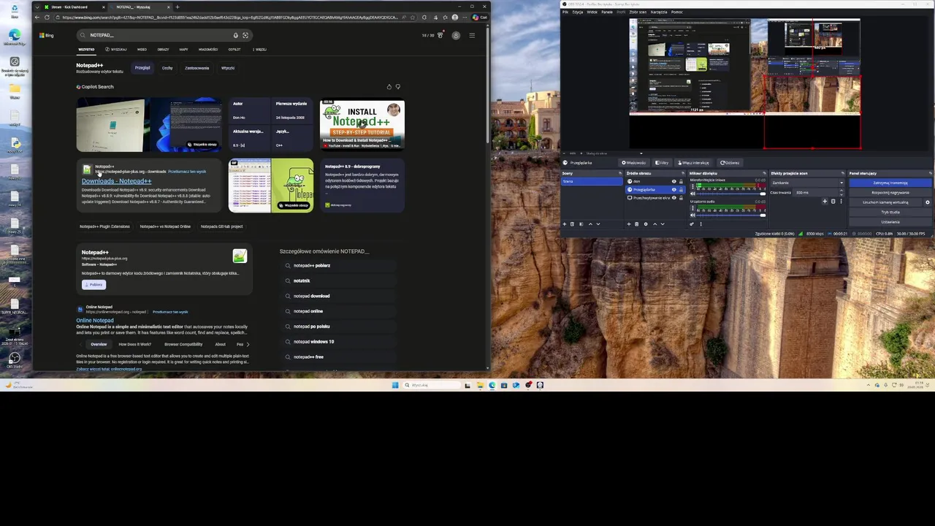
Task: Mute the Urządzenie audio speaker icon
Action: (693, 216)
